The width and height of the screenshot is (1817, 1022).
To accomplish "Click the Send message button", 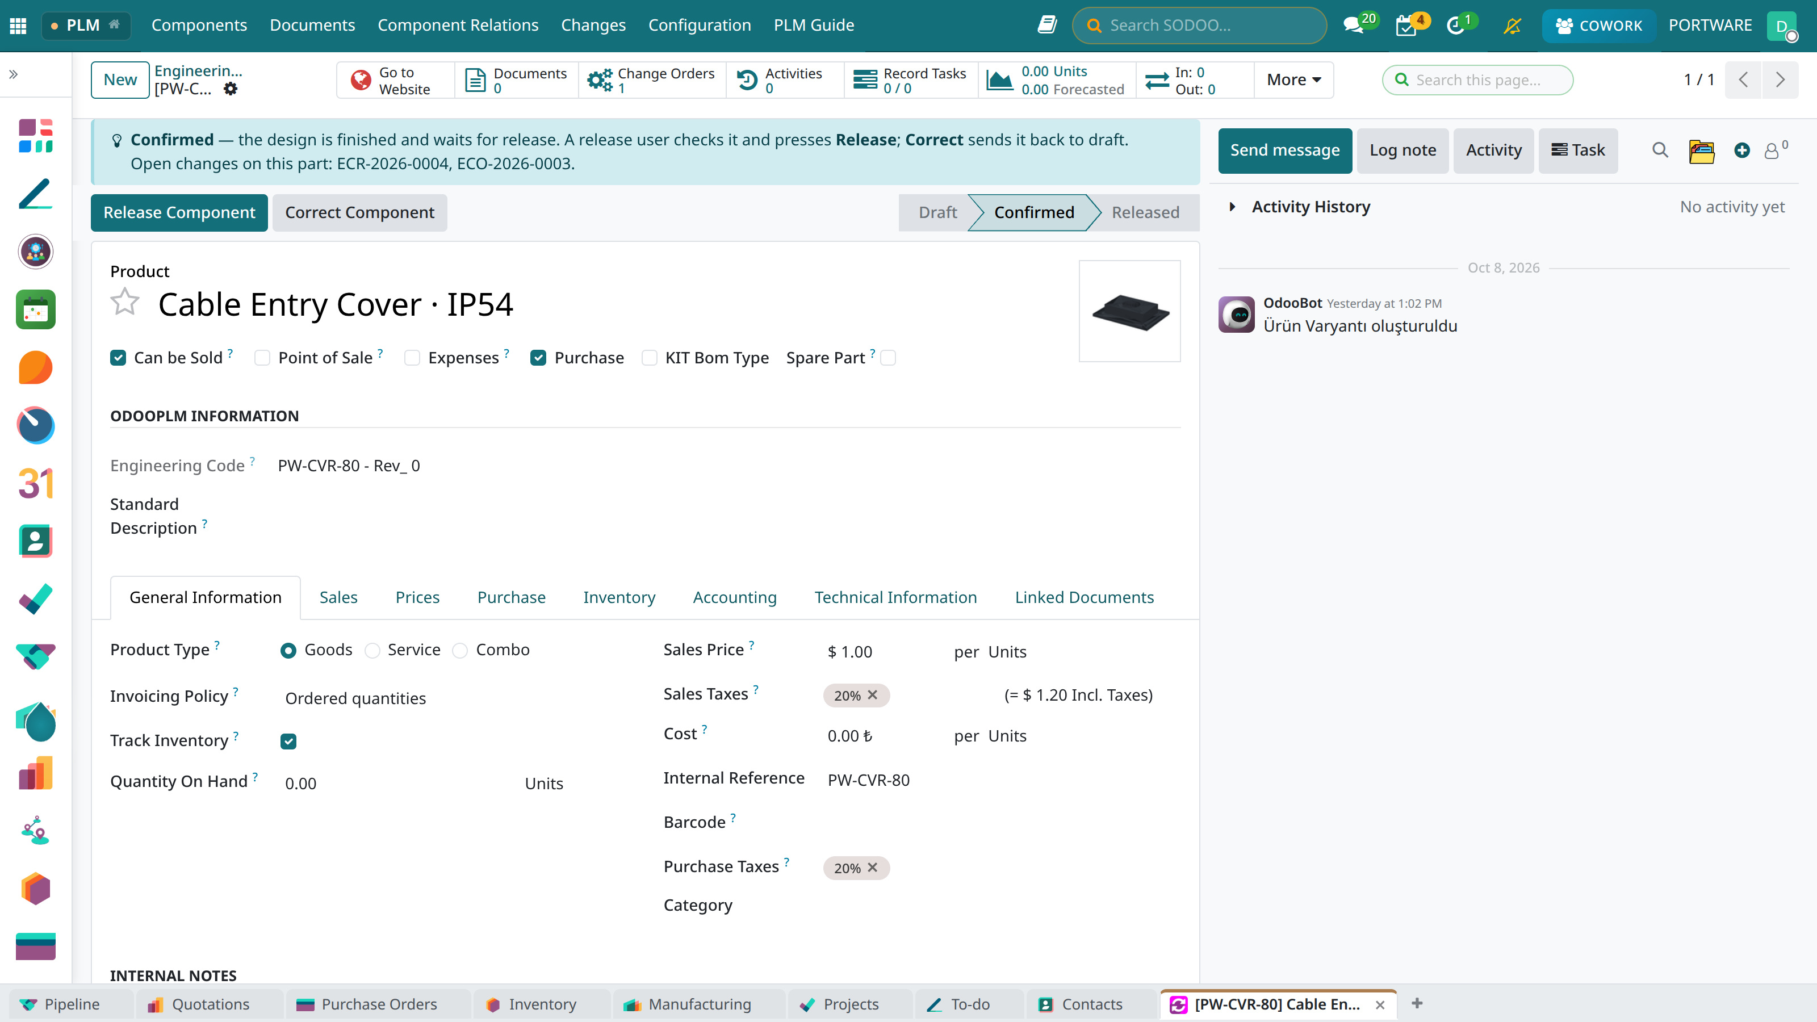I will (x=1284, y=150).
